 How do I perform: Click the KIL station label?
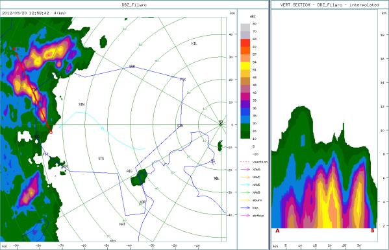click(194, 43)
